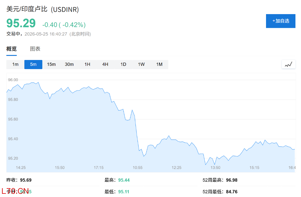Switch chart to 4H interval
301x197 pixels.
(105, 64)
